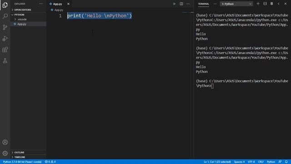The width and height of the screenshot is (291, 164).
Task: Open notifications bell in status bar
Action: pyautogui.click(x=286, y=162)
